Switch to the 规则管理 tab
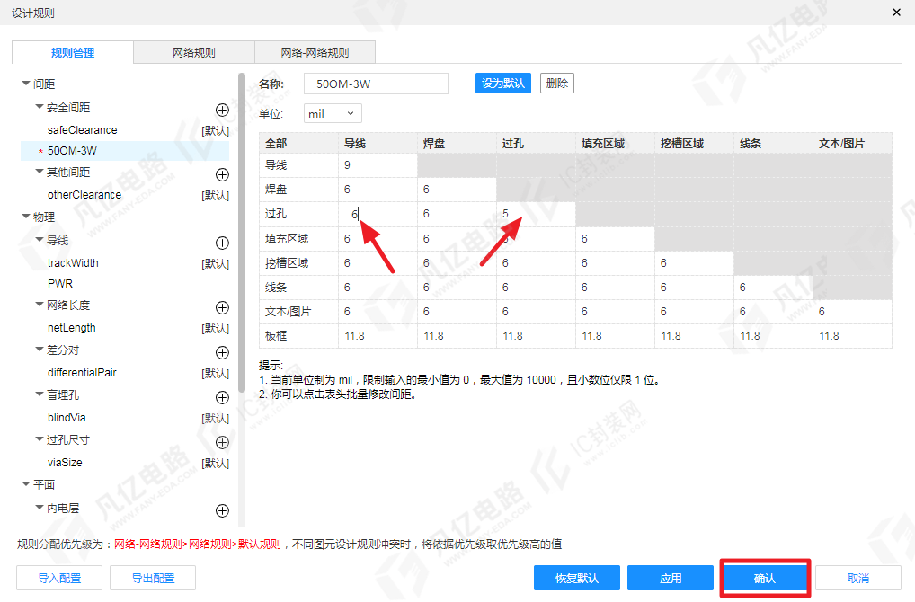 coord(73,52)
